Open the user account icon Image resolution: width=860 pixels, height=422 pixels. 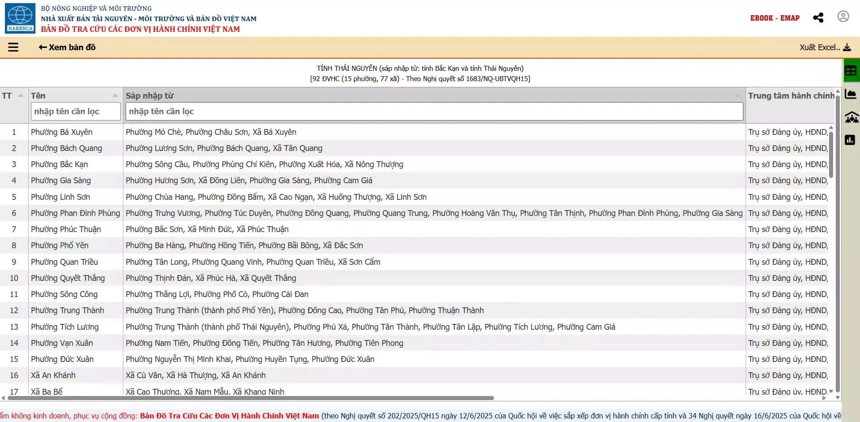pos(843,17)
